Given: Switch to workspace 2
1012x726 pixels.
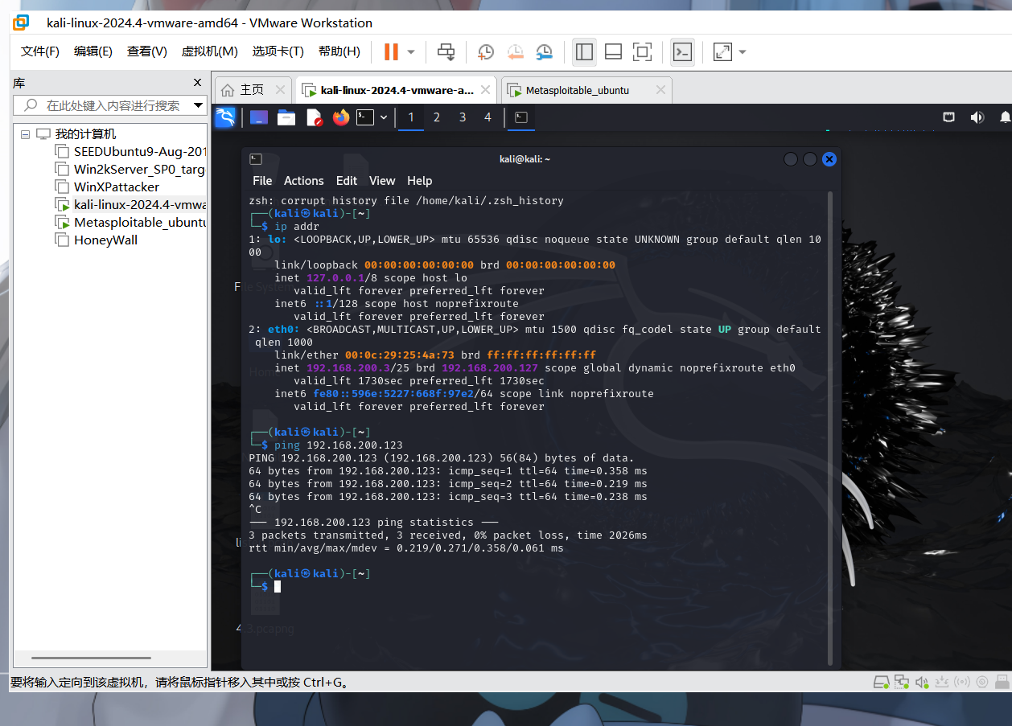Looking at the screenshot, I should pos(437,117).
